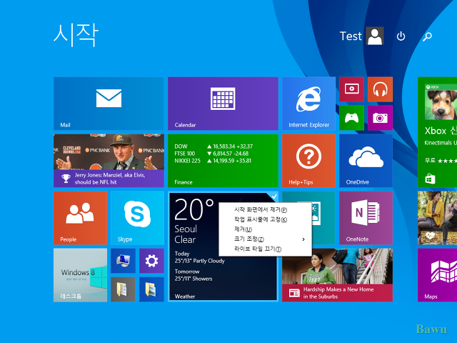Screen dimensions: 457x343
Task: Click the Tomorrow 25°/11° Showers forecast
Action: [x=194, y=275]
